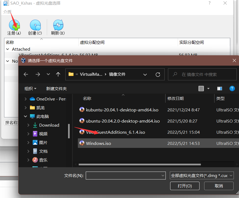
Task: Click the 取消 button
Action: tap(219, 186)
